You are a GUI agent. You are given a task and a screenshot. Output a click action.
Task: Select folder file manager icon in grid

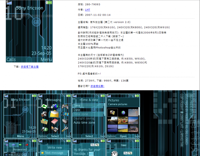pos(44,121)
